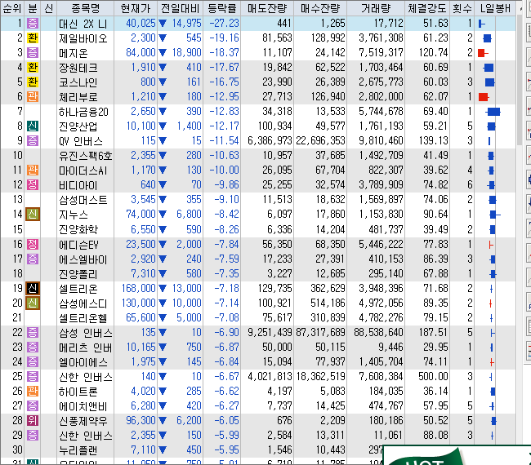The image size is (531, 465).
Task: Select the 하나금융20 stock name
Action: pyautogui.click(x=83, y=112)
